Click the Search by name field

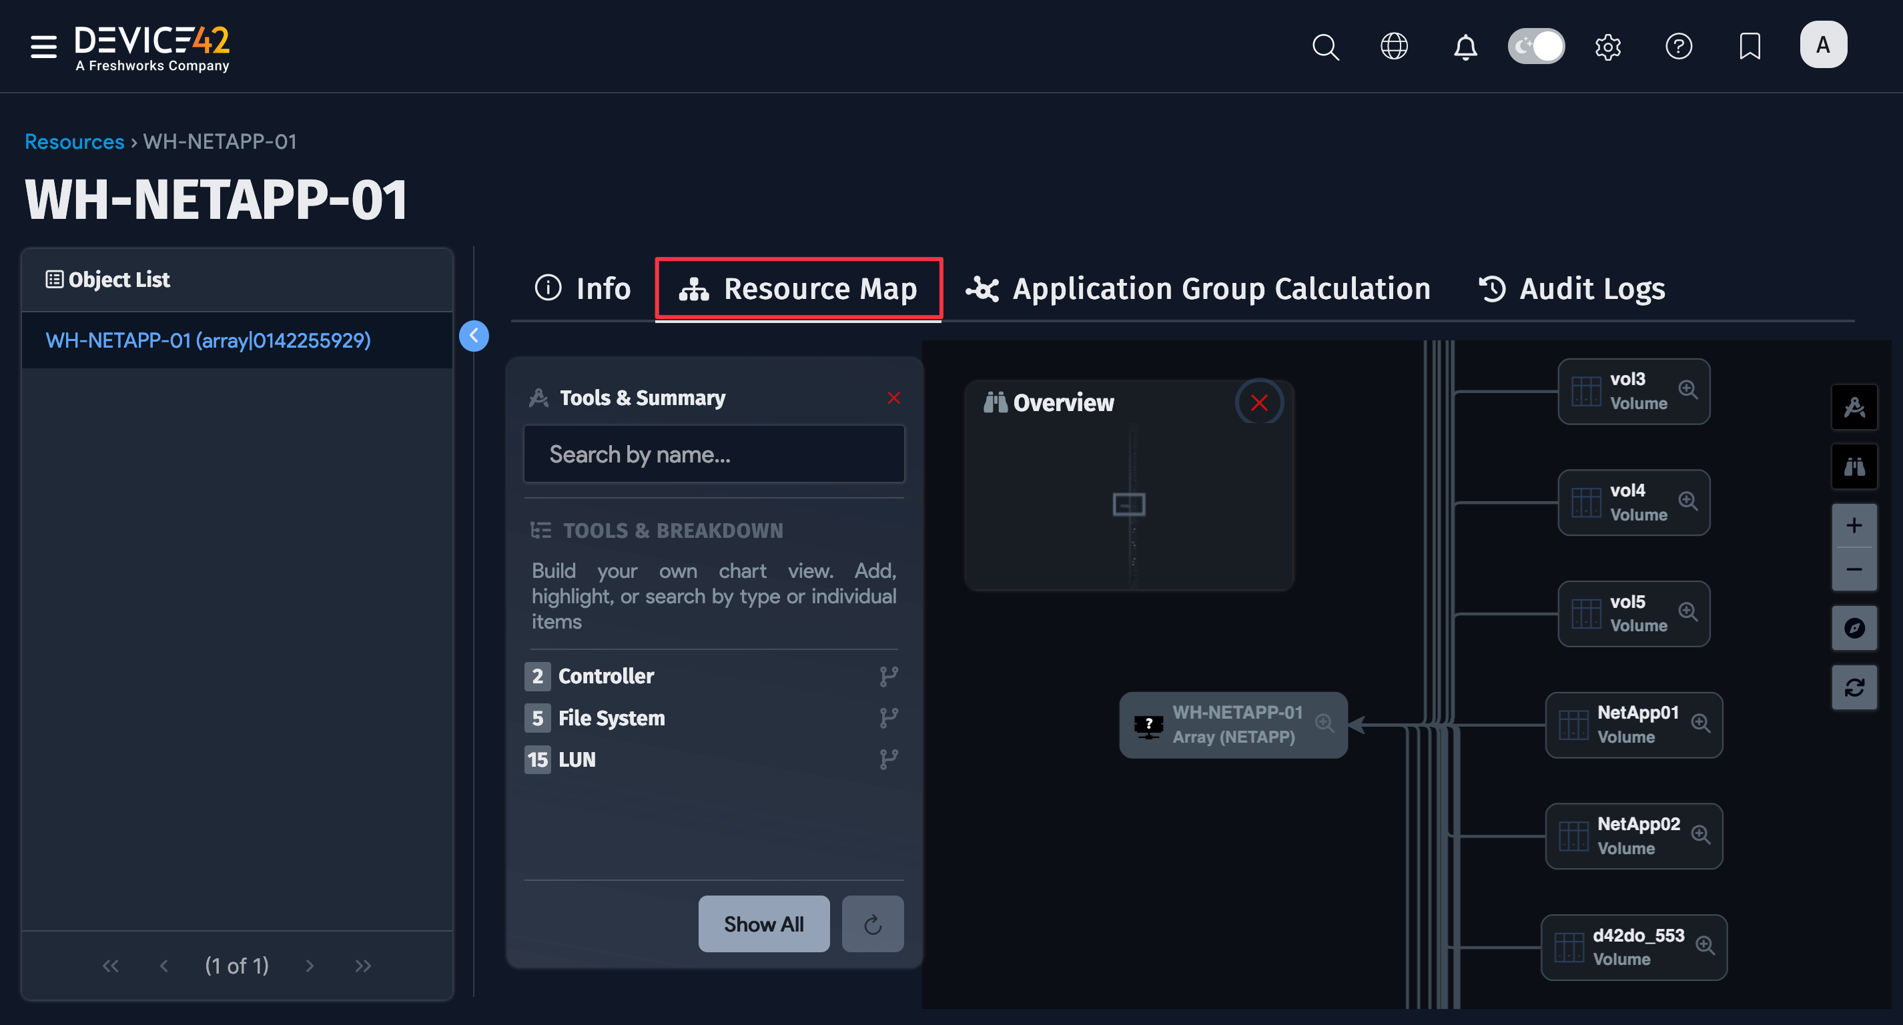(713, 454)
